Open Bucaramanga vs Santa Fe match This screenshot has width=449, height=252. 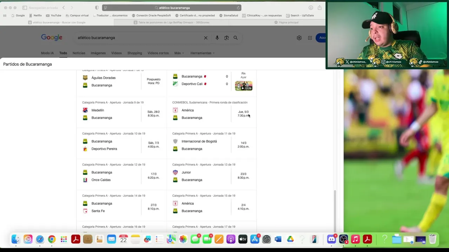pos(121,206)
